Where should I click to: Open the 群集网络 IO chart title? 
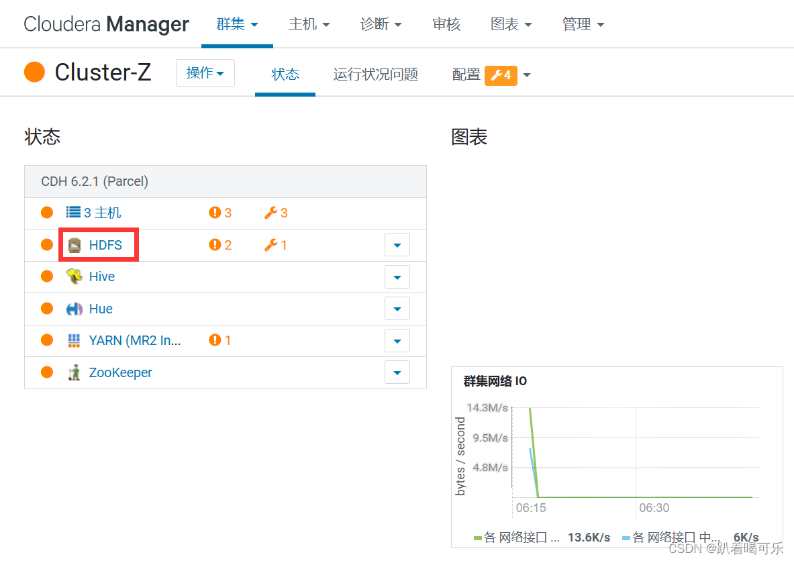point(495,380)
